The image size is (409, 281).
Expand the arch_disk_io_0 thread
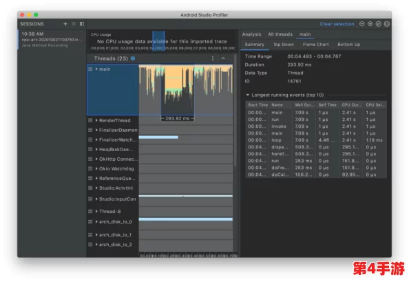pos(96,222)
